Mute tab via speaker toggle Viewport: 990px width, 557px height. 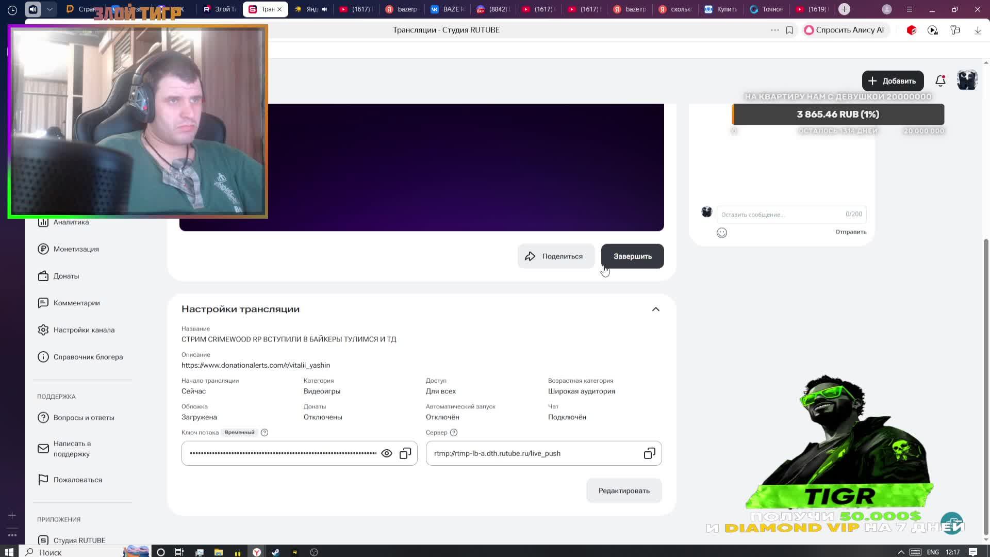pos(33,9)
